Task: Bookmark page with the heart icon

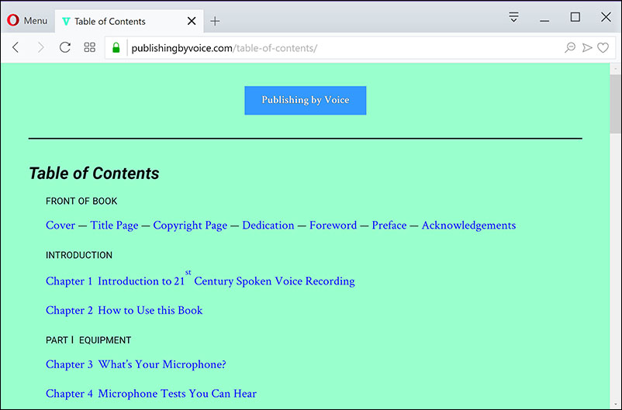Action: point(603,48)
